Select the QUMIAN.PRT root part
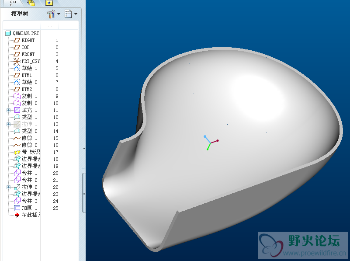 coord(22,33)
